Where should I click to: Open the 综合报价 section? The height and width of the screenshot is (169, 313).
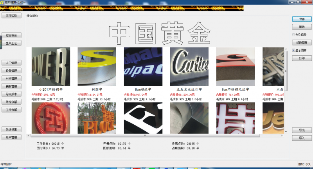coord(11,35)
